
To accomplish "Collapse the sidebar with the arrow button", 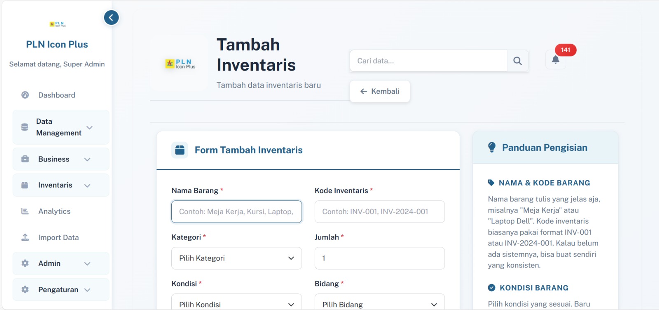I will coord(111,18).
